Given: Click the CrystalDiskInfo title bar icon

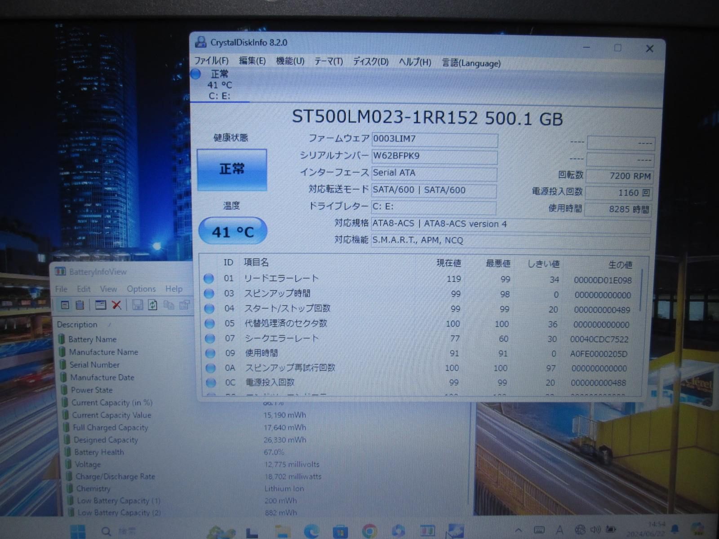Looking at the screenshot, I should pos(200,42).
